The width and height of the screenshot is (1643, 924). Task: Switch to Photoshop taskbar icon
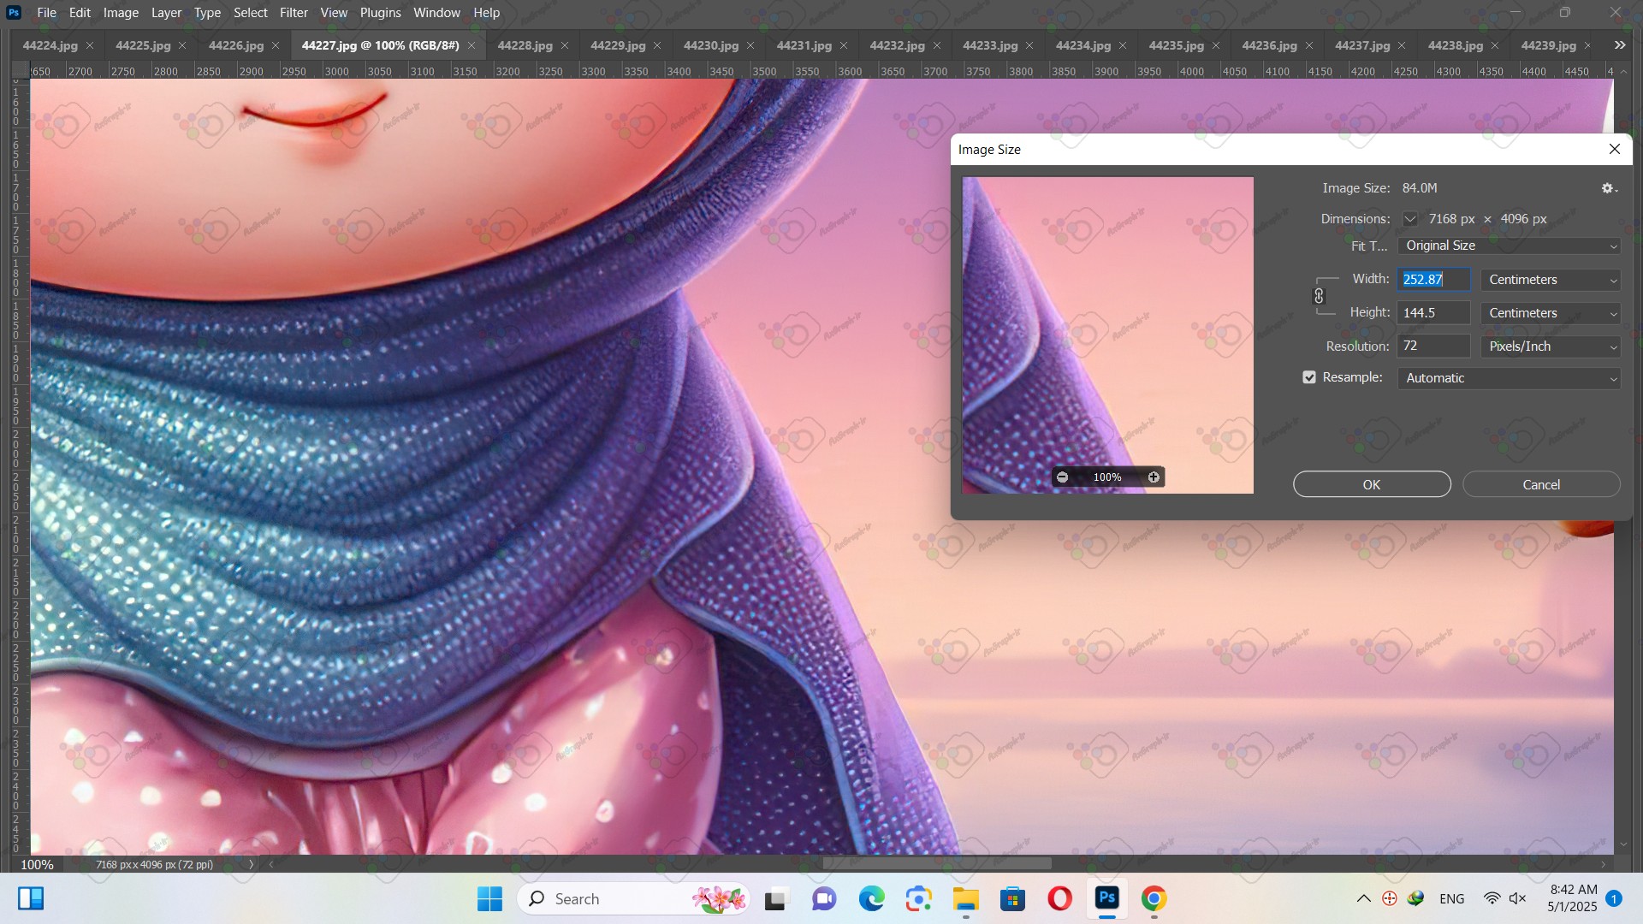click(1107, 898)
